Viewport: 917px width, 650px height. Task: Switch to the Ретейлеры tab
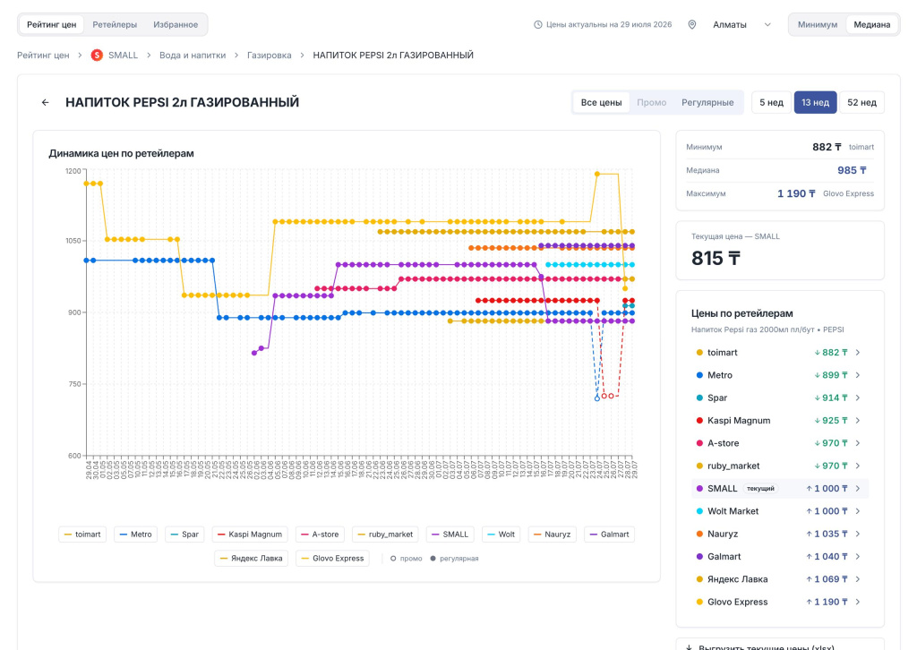pos(115,24)
